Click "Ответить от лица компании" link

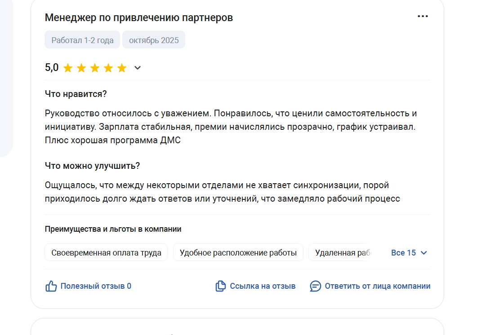click(378, 286)
